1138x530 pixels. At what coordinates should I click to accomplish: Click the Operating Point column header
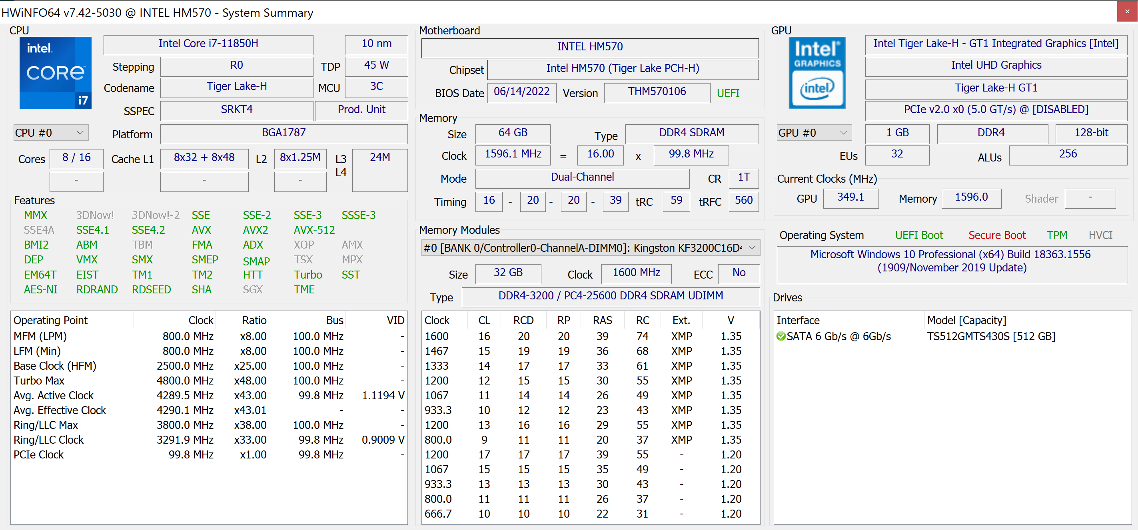tap(51, 320)
